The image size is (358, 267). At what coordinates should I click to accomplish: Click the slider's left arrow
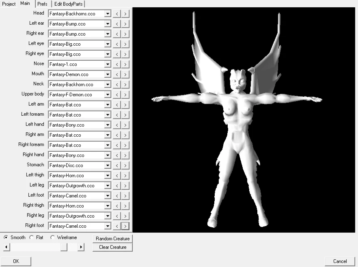click(6, 247)
